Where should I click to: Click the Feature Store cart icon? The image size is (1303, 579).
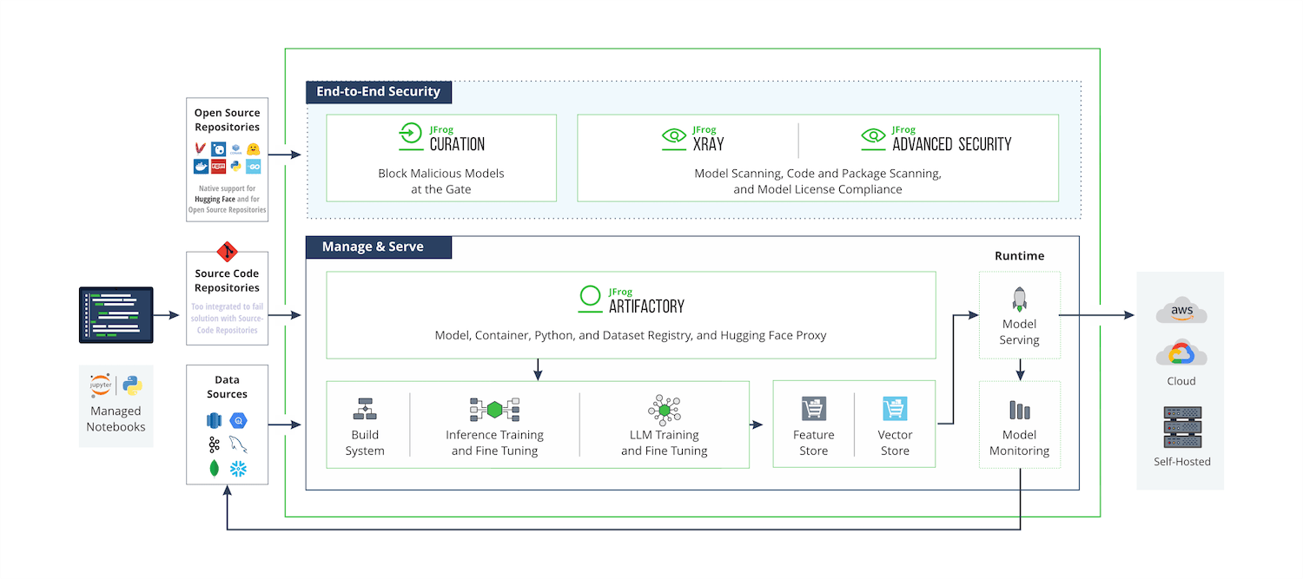[814, 409]
